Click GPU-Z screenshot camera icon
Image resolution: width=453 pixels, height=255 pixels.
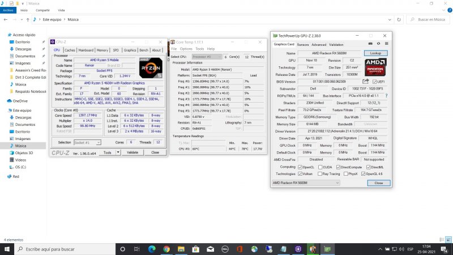click(370, 44)
